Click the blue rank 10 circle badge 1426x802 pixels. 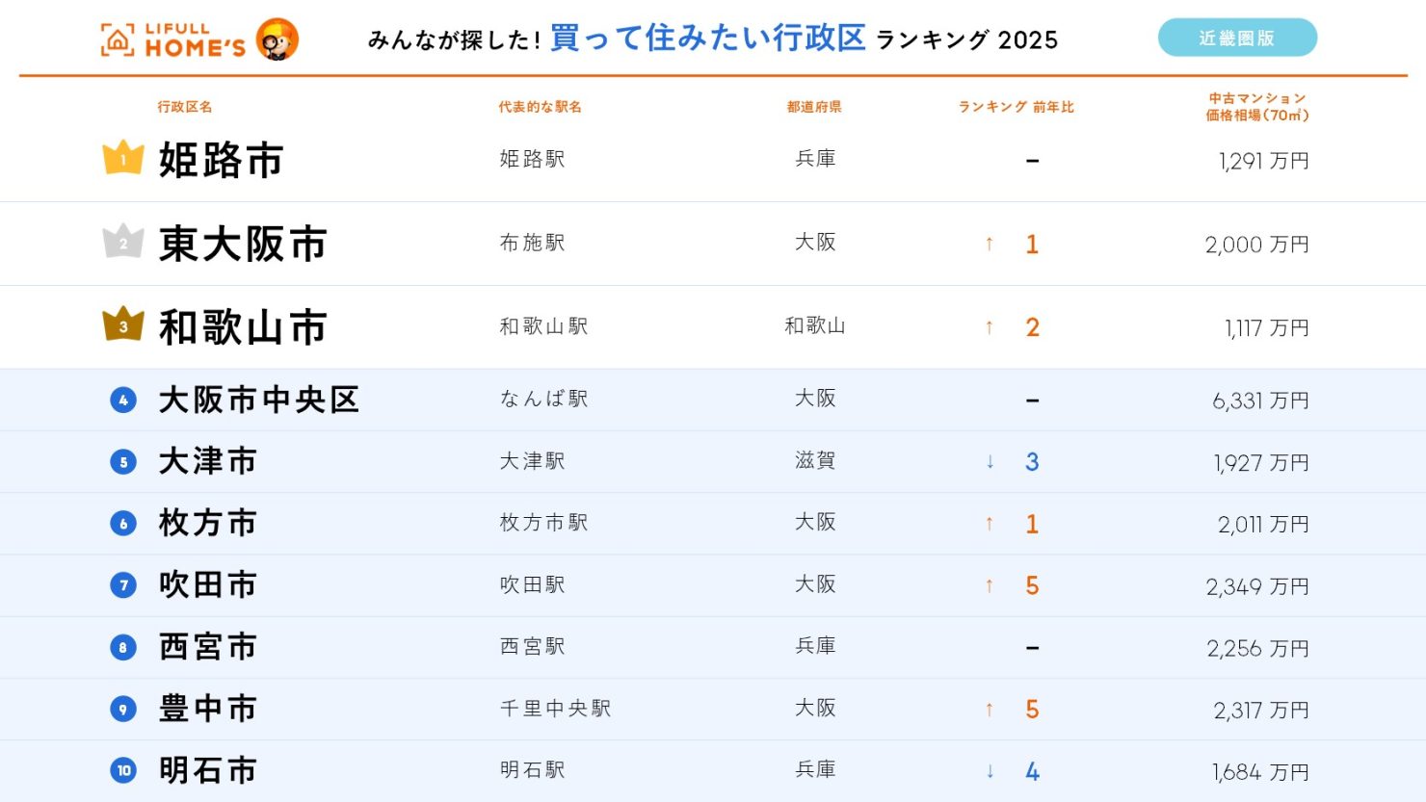(x=123, y=770)
